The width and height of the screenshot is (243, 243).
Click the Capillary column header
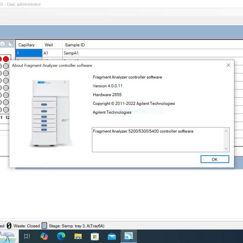click(x=29, y=45)
